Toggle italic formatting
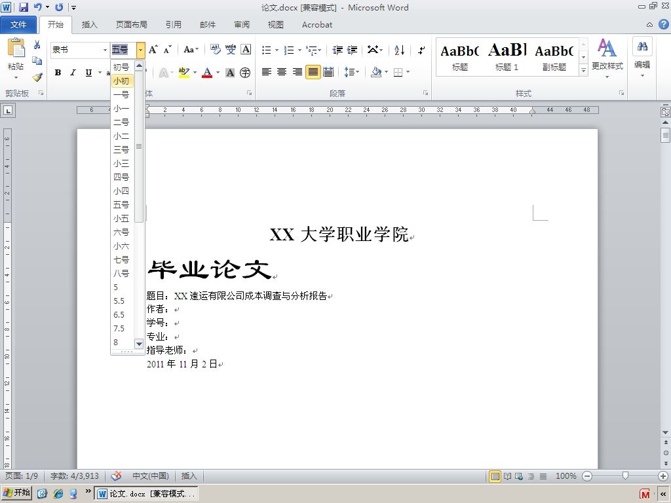Screen dimensions: 671x503 [x=73, y=73]
